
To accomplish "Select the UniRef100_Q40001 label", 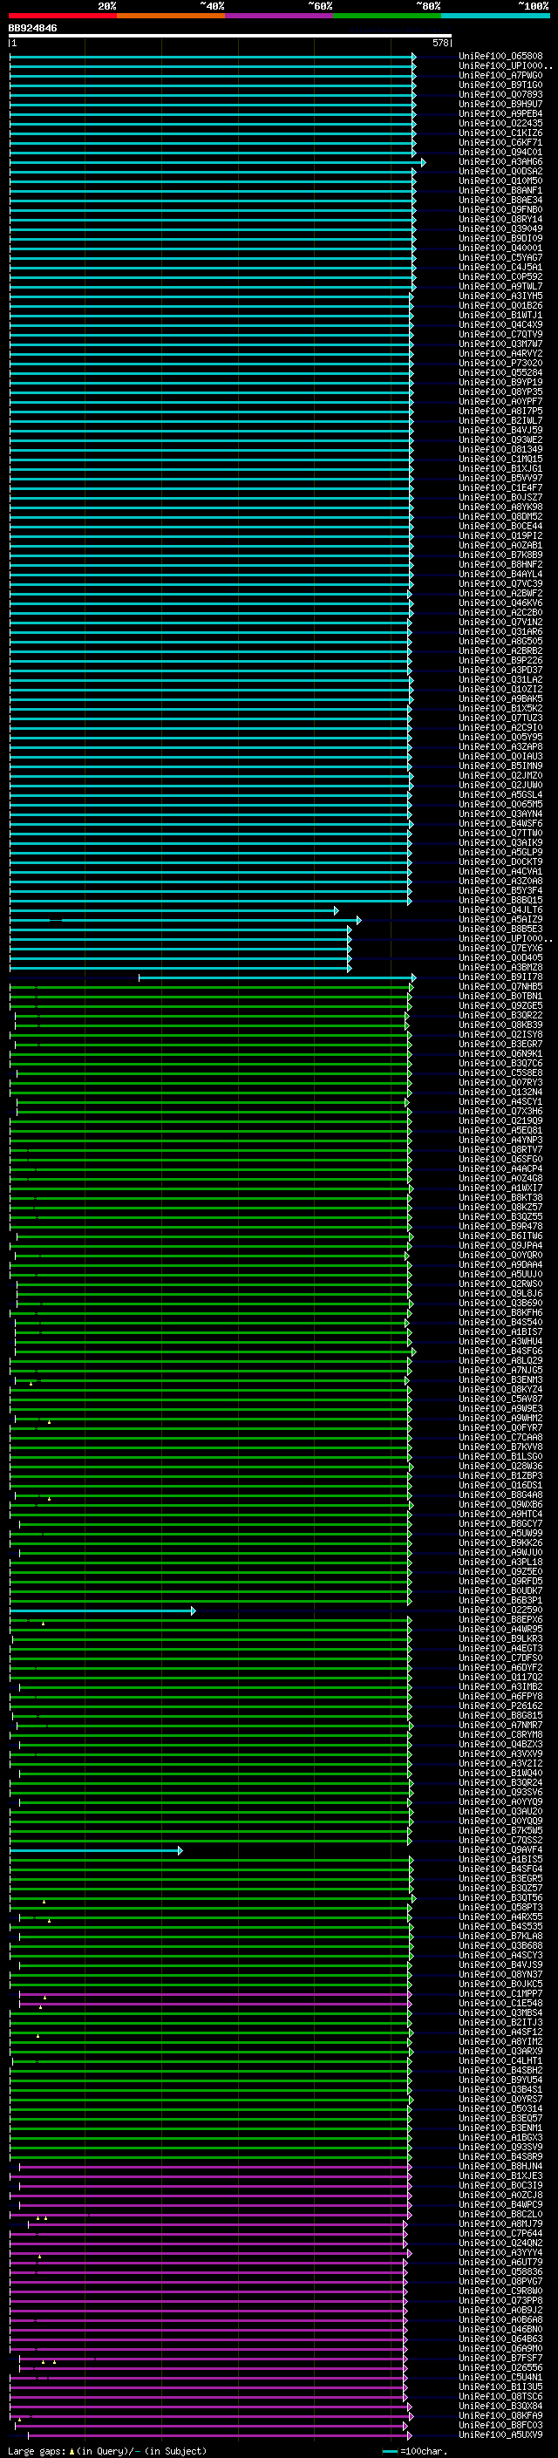I will (500, 249).
